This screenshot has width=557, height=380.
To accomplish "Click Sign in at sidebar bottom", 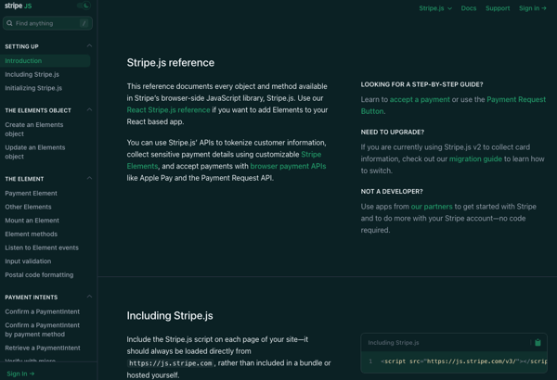I will [20, 374].
